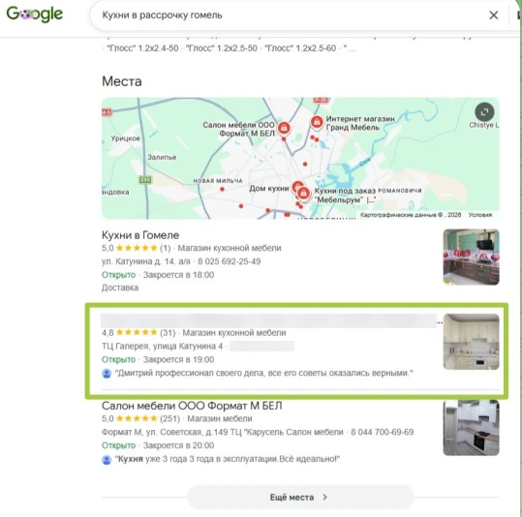522x517 pixels.
Task: Click Залипье label on the map
Action: point(162,157)
